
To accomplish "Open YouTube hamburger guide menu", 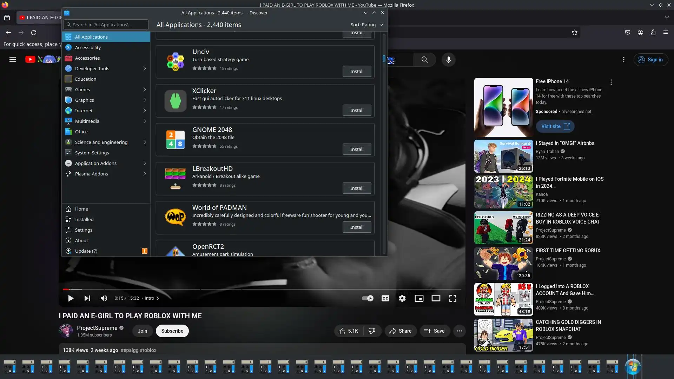I will [13, 60].
